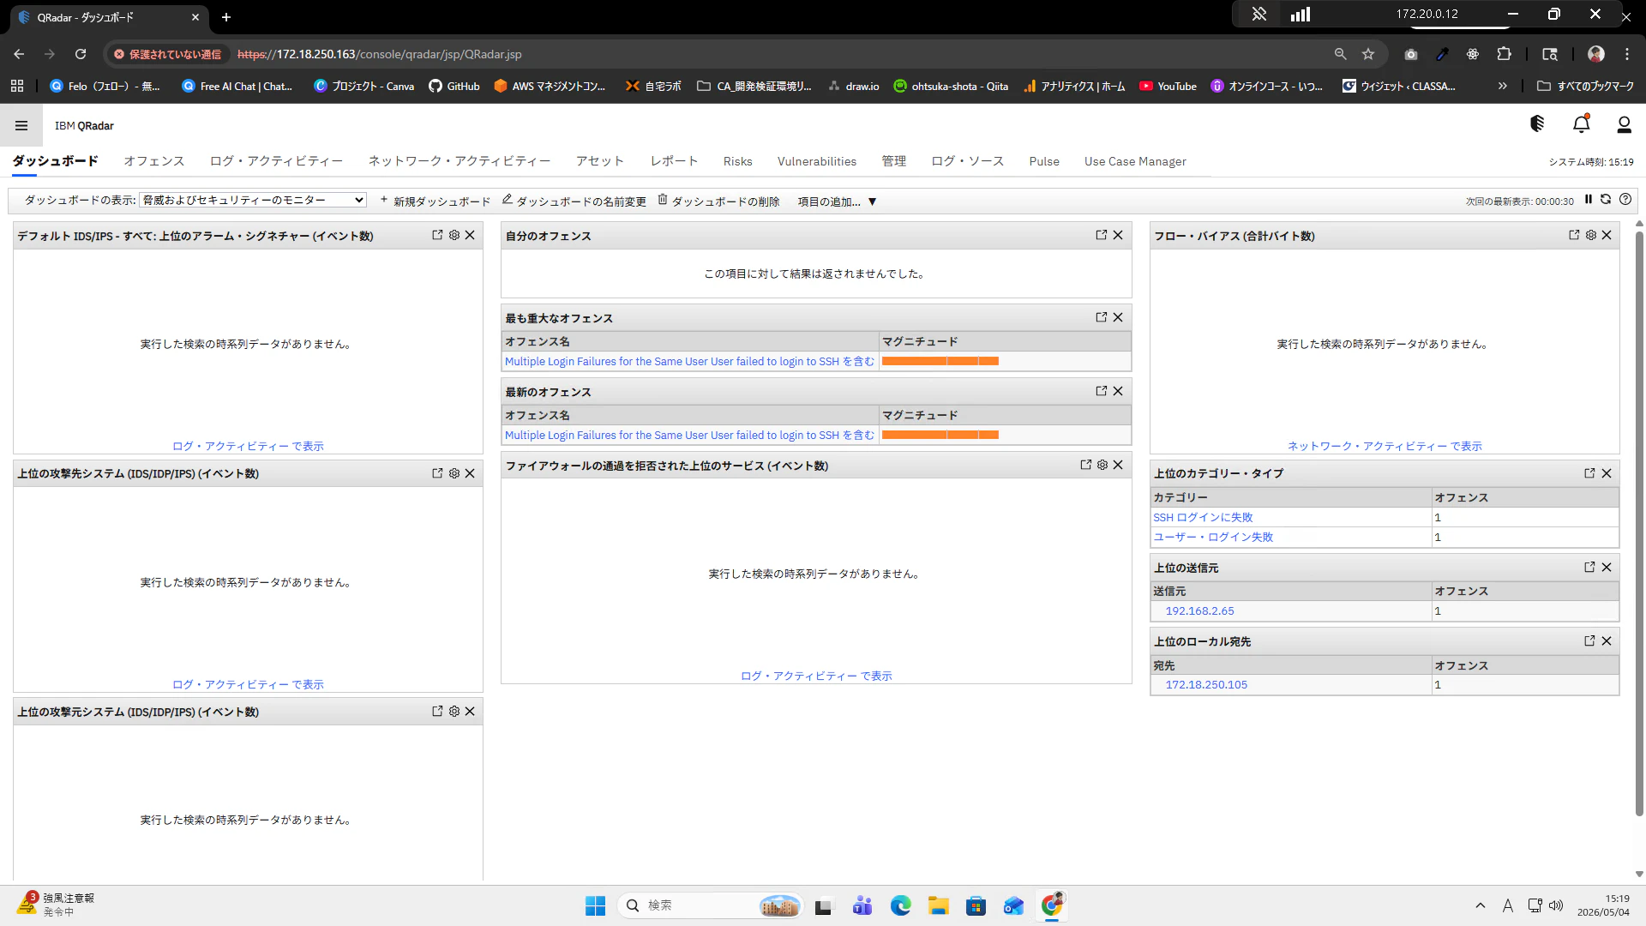Click ダッシュボードの削除

[x=718, y=201]
